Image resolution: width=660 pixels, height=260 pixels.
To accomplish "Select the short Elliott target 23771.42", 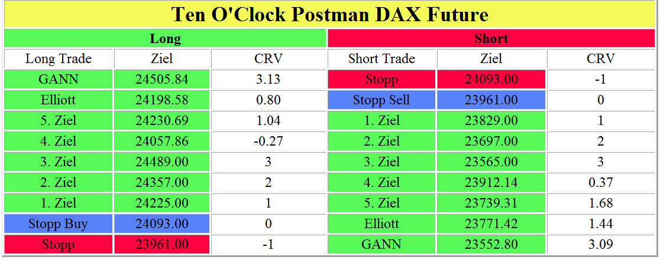I will 491,224.
